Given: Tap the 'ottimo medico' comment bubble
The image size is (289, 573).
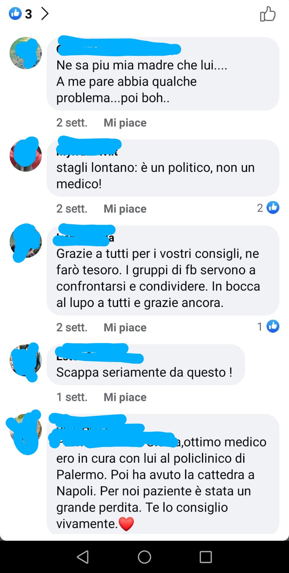Looking at the screenshot, I should [x=163, y=474].
